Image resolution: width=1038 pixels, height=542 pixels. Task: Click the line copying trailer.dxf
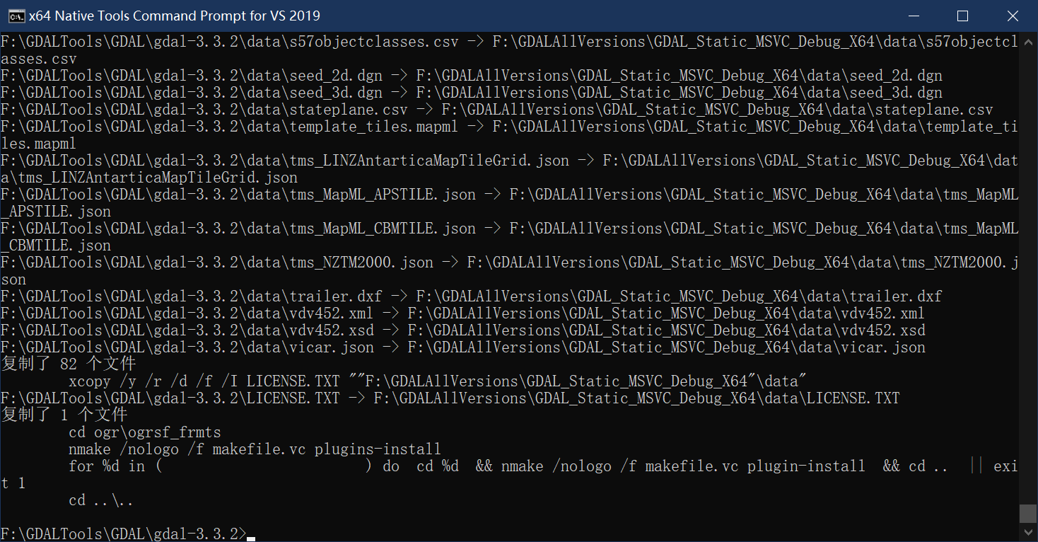click(x=472, y=296)
